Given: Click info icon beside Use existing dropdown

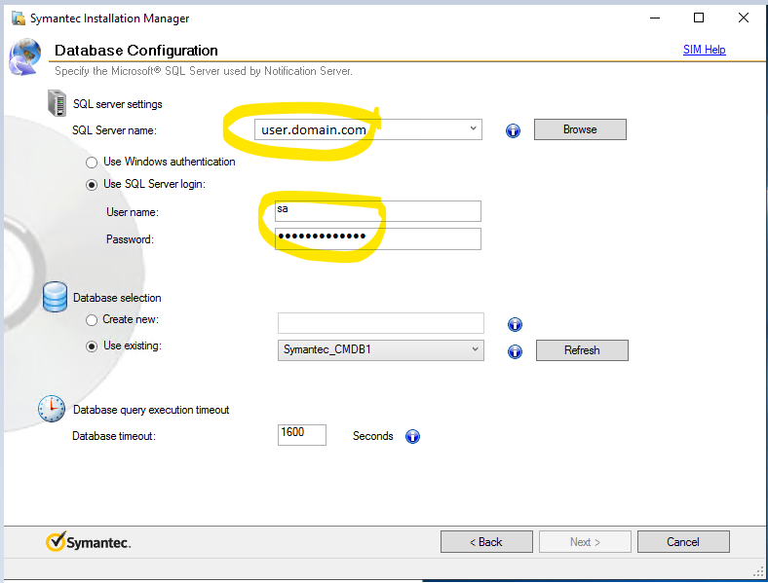Looking at the screenshot, I should 515,351.
